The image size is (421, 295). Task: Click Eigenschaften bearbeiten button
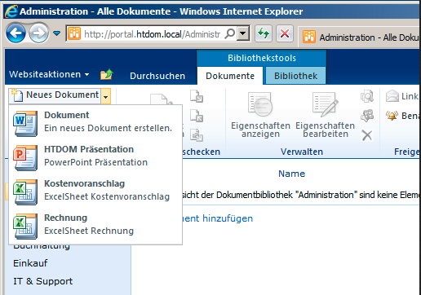click(326, 115)
